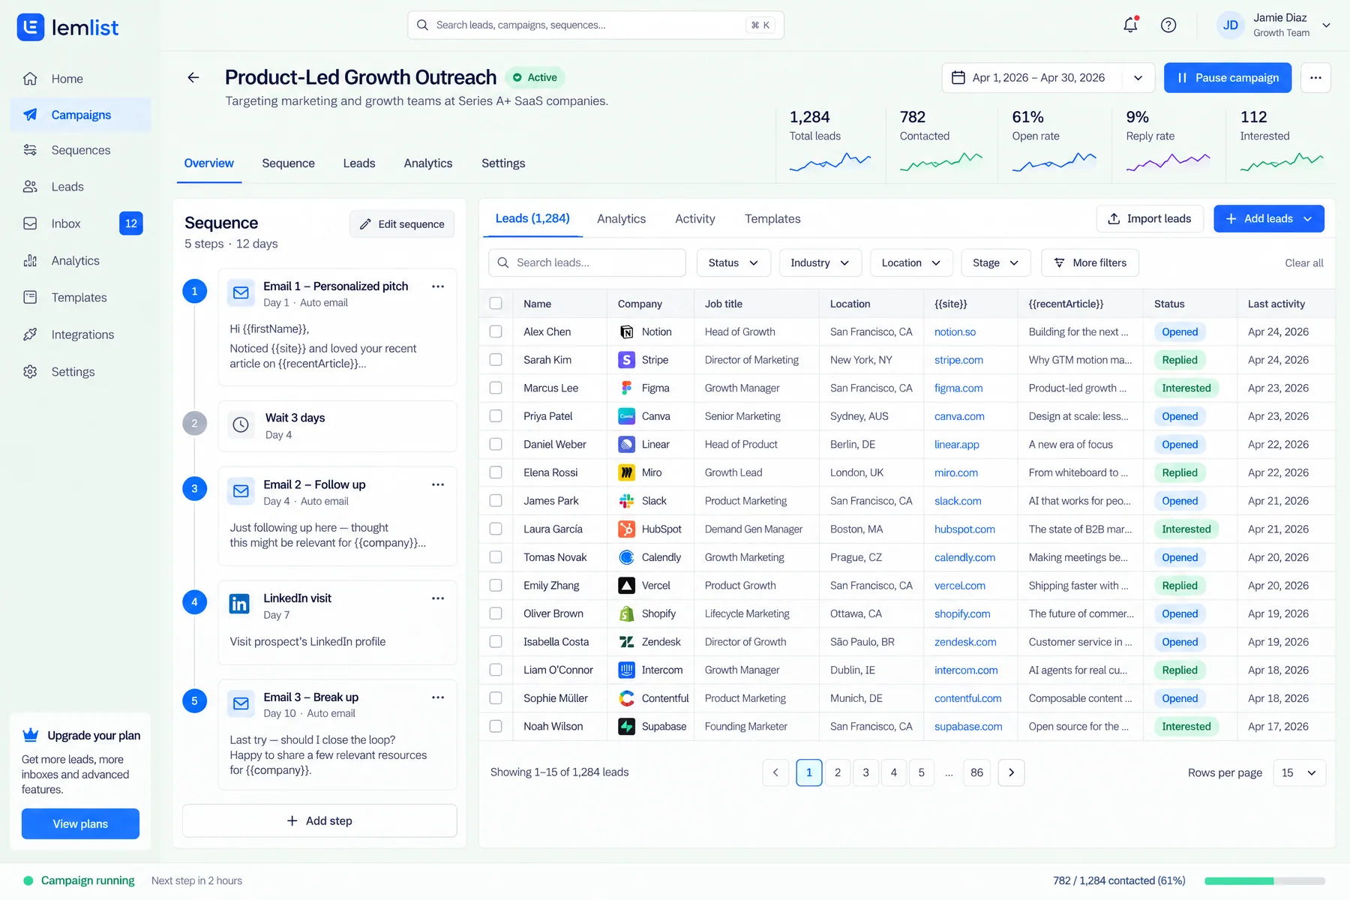Image resolution: width=1350 pixels, height=900 pixels.
Task: Expand the Industry filter dropdown
Action: pos(820,262)
